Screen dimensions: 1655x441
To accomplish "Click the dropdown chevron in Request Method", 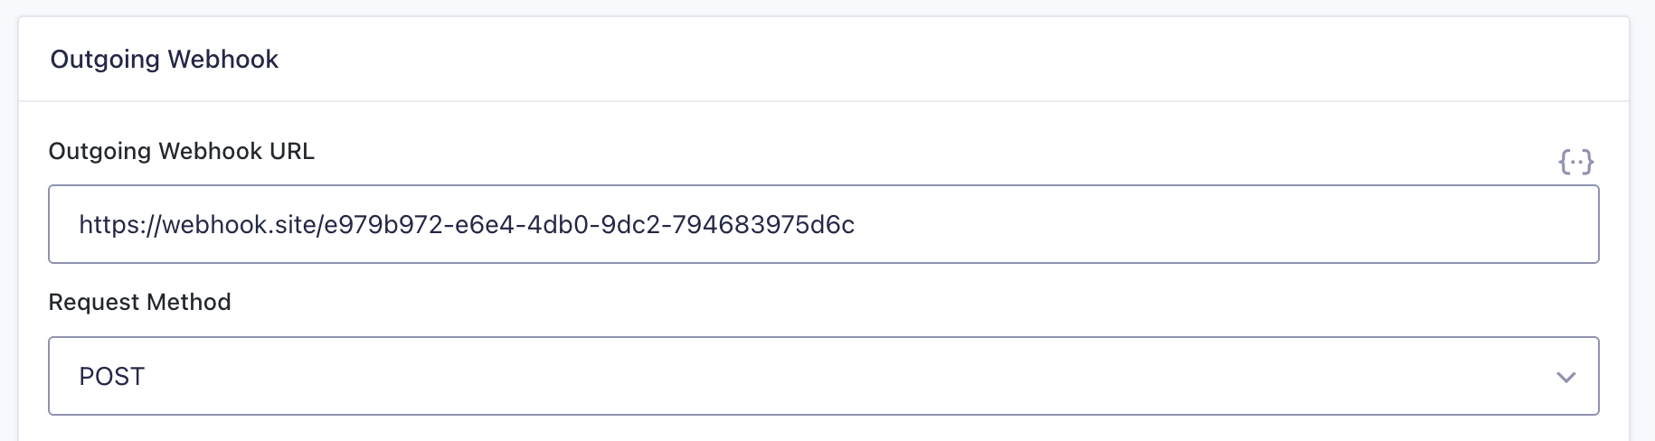I will click(1565, 377).
